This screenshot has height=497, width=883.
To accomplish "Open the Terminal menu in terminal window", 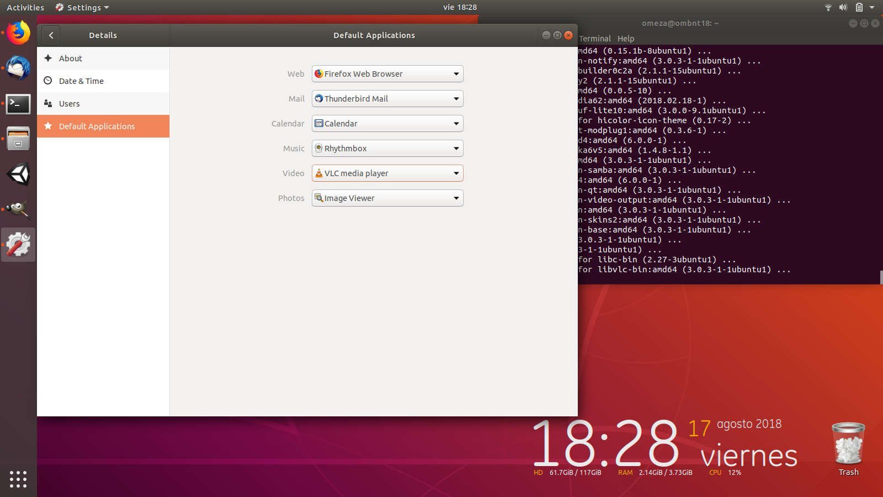I will pyautogui.click(x=595, y=39).
